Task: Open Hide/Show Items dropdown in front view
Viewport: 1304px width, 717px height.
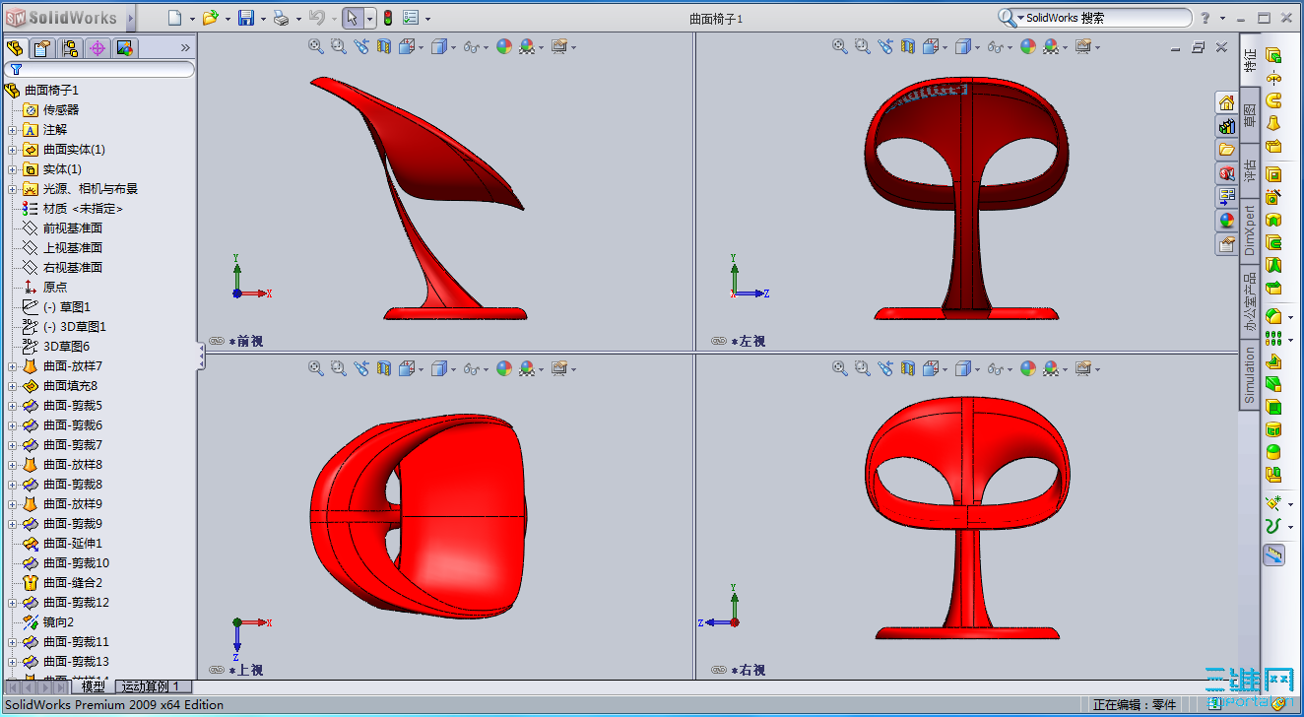Action: point(488,46)
